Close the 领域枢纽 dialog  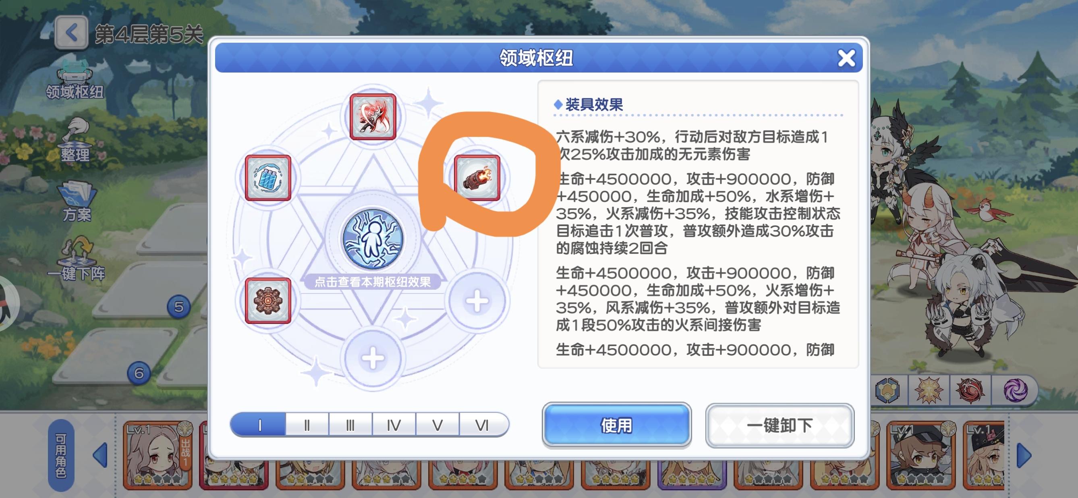[846, 58]
